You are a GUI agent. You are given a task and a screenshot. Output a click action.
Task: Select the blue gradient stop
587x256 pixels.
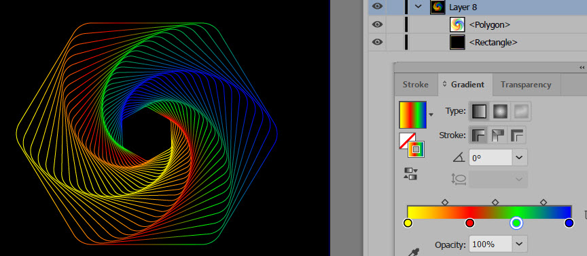[x=569, y=223]
